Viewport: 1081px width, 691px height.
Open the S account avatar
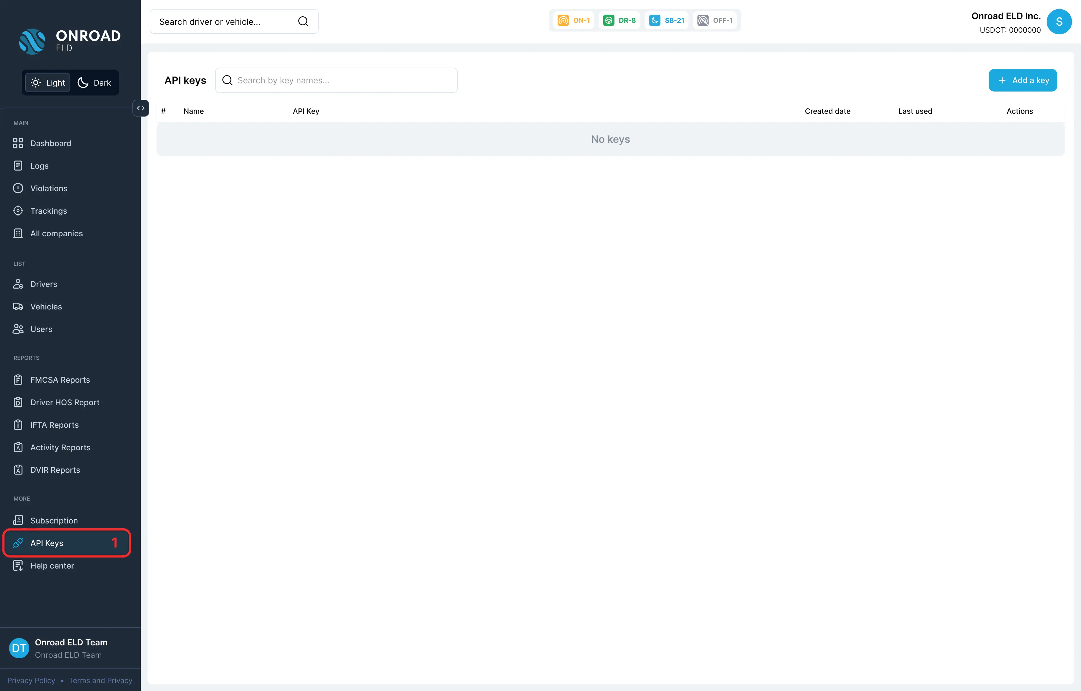[x=1059, y=22]
